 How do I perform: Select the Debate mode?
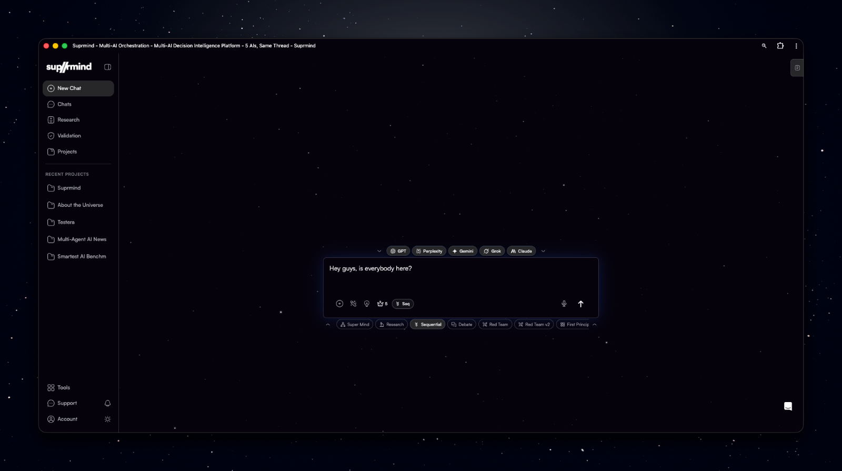pos(462,325)
